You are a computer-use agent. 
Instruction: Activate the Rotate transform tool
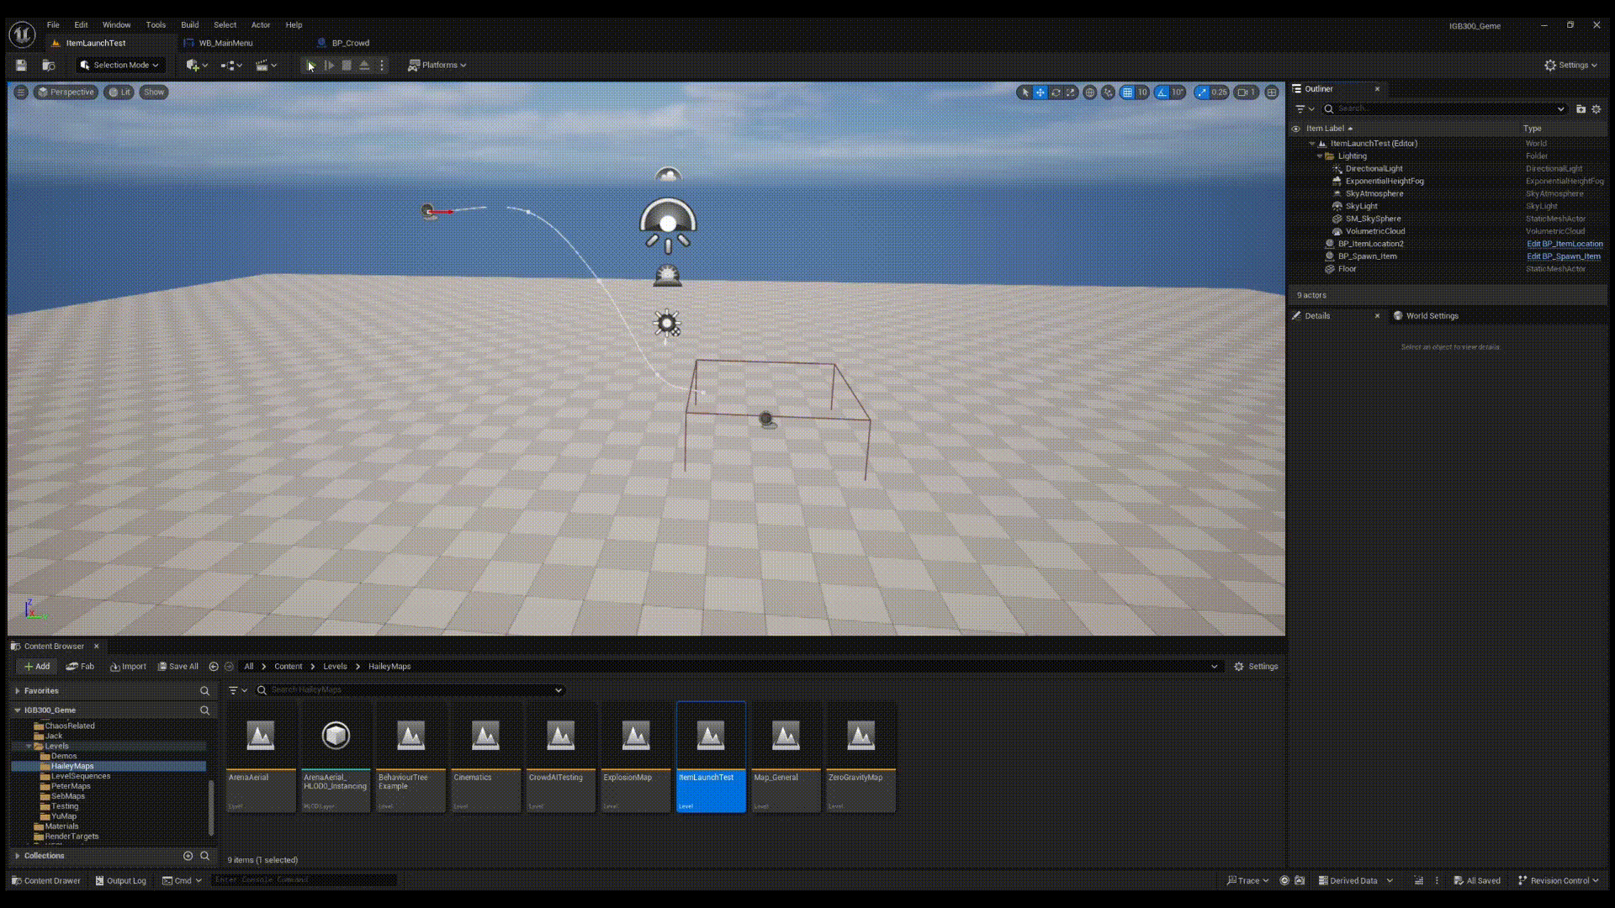coord(1056,92)
